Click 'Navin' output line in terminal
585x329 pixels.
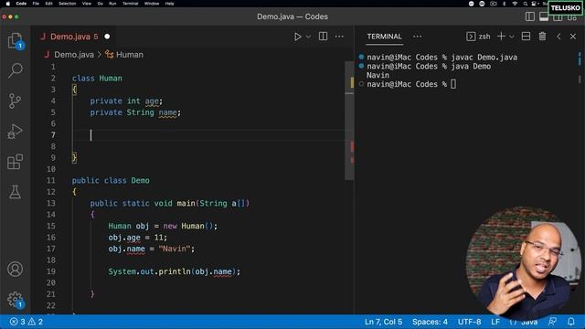tap(378, 75)
